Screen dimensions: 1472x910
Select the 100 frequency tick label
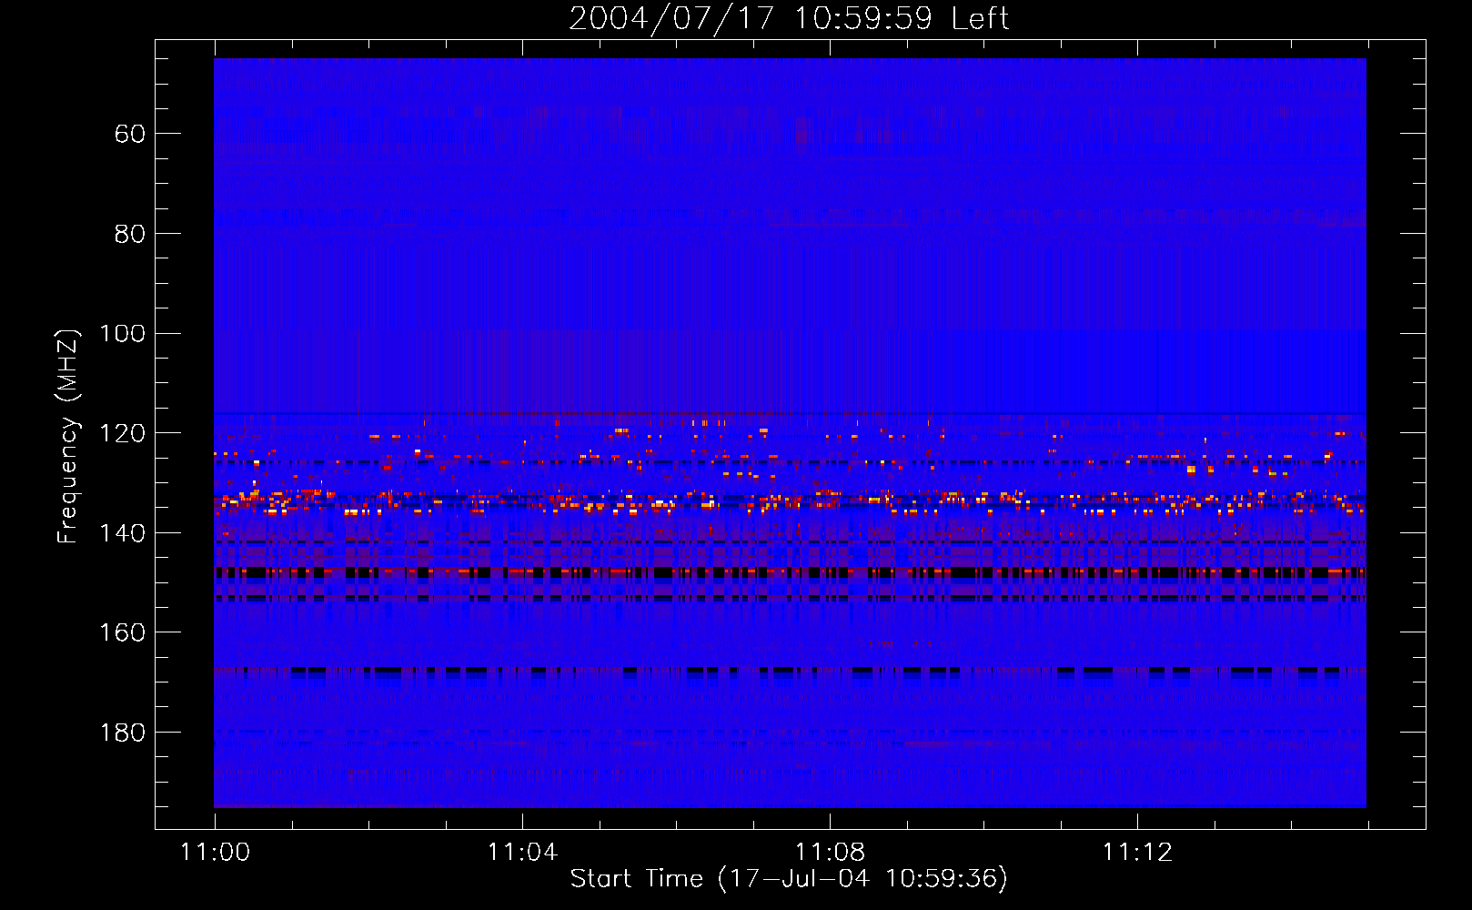pyautogui.click(x=122, y=333)
